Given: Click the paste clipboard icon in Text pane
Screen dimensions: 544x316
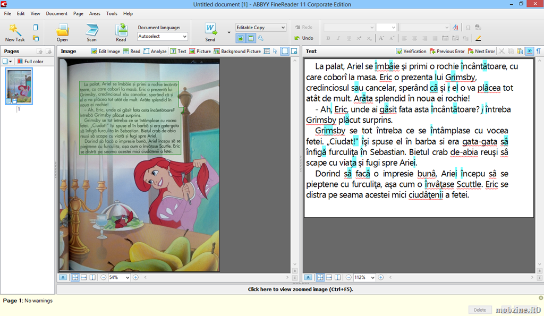Looking at the screenshot, I should point(520,52).
